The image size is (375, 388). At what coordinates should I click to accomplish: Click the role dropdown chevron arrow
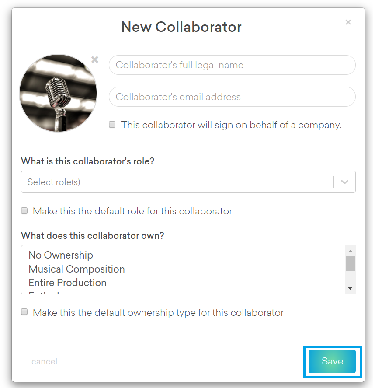[x=344, y=182]
